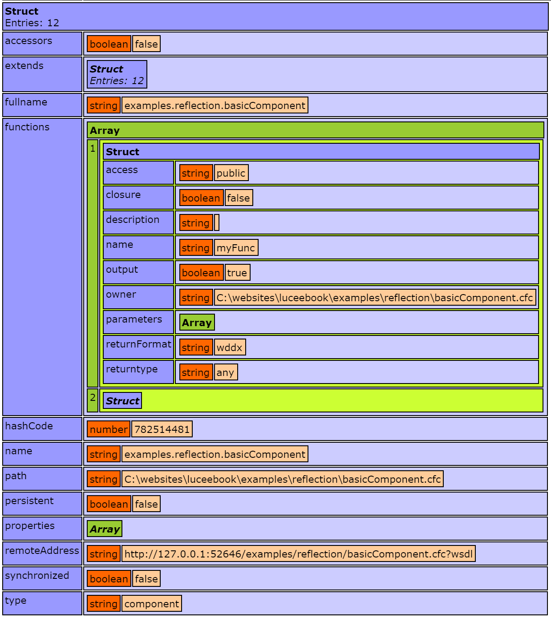This screenshot has height=618, width=551.
Task: Expand the collapsed properties Array
Action: coord(105,529)
